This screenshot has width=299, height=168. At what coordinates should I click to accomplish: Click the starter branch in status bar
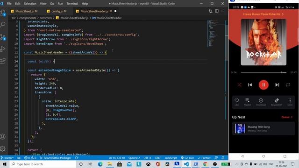tap(7, 158)
